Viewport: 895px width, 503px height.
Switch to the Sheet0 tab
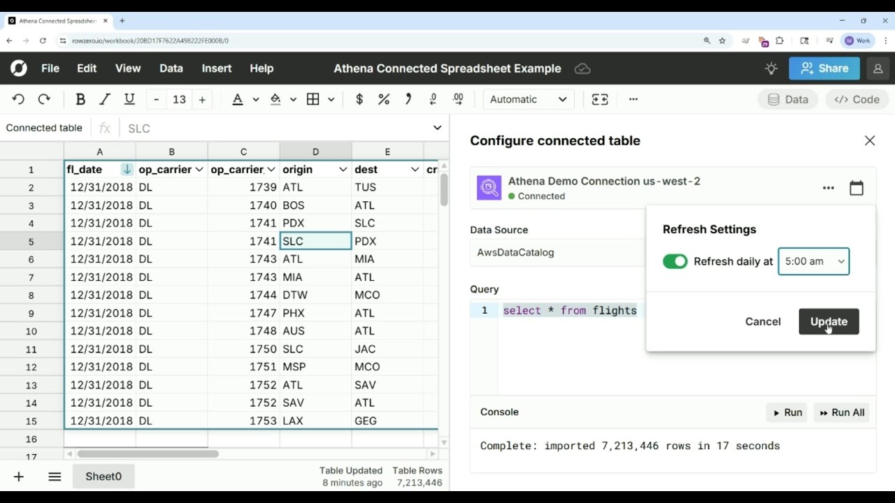point(103,476)
